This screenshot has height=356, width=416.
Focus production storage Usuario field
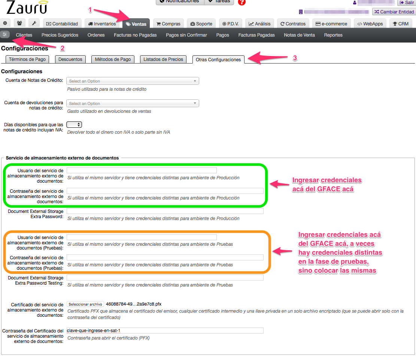[142, 170]
